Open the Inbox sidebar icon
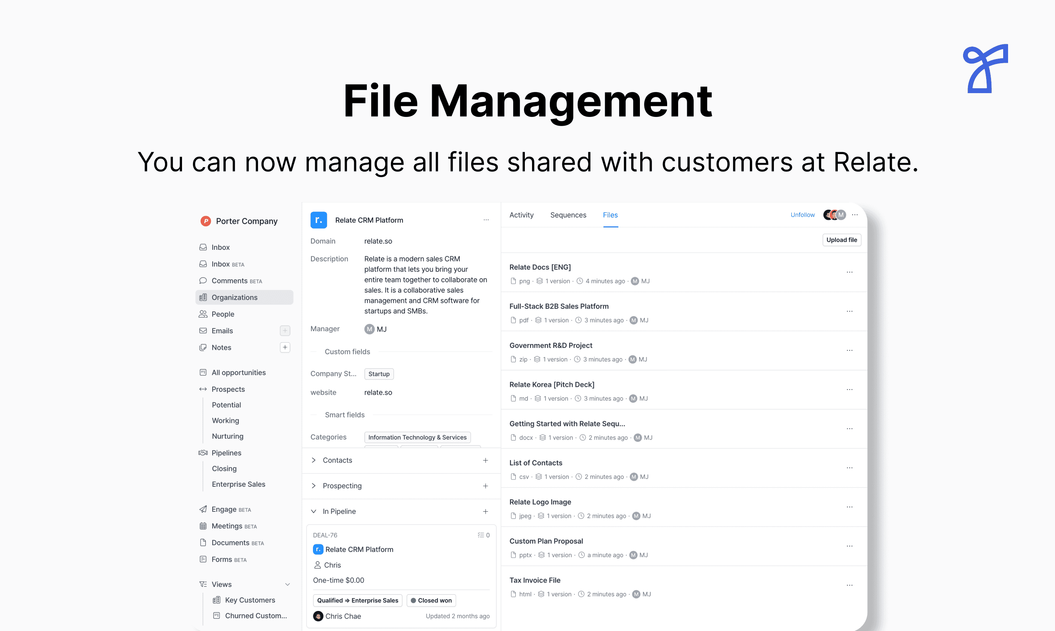 coord(203,247)
